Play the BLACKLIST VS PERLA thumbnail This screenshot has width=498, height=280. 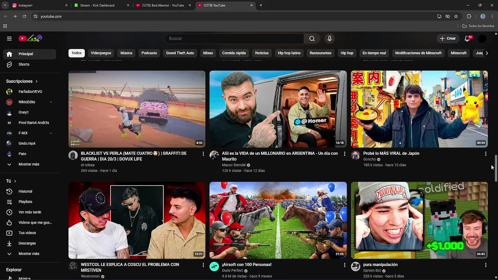(x=137, y=109)
